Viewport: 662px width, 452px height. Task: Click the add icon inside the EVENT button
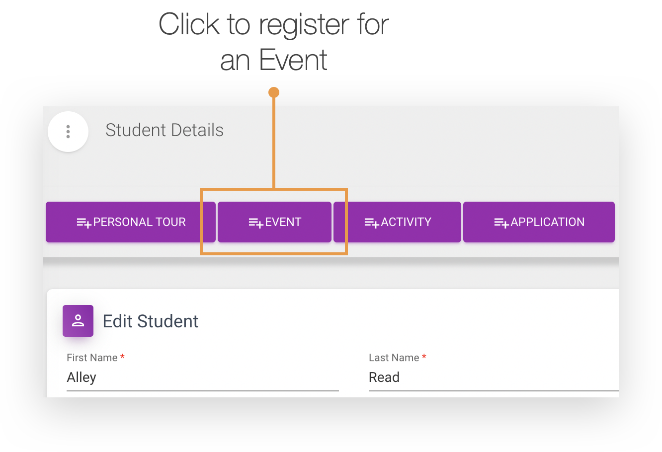[x=257, y=222]
